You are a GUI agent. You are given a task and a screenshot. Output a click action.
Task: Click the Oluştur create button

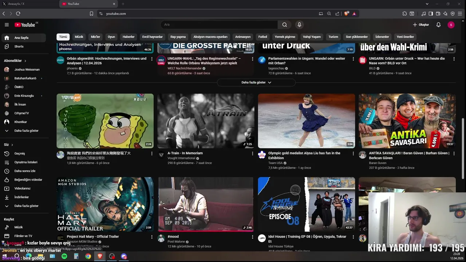coord(421,25)
